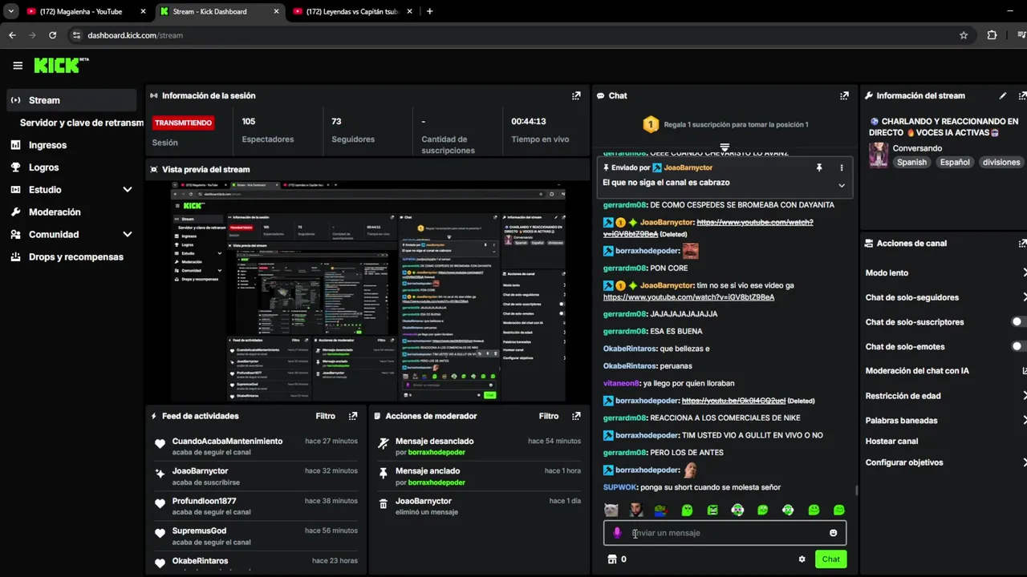Viewport: 1027px width, 577px height.
Task: Click the shop icon below chat input
Action: [x=612, y=559]
